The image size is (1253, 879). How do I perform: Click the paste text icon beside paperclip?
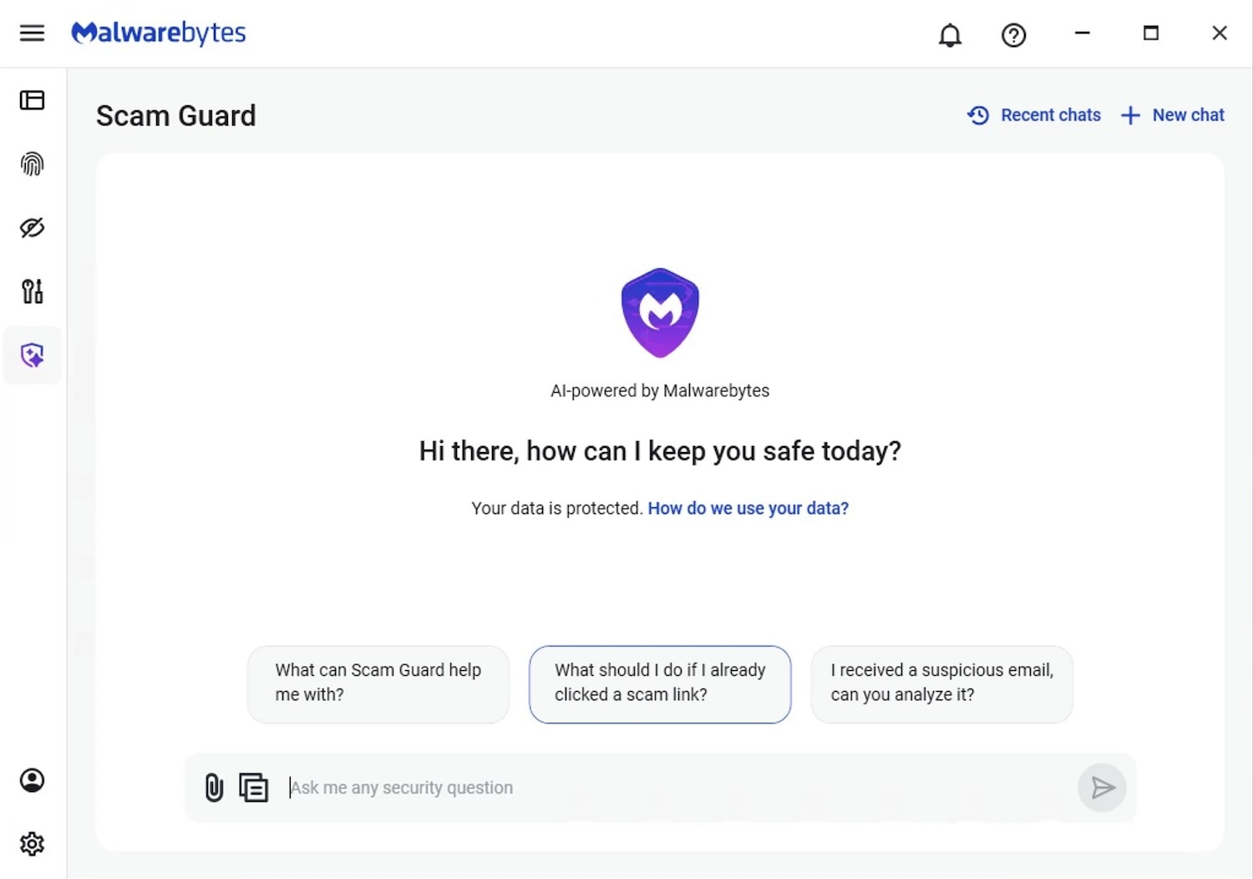tap(253, 787)
